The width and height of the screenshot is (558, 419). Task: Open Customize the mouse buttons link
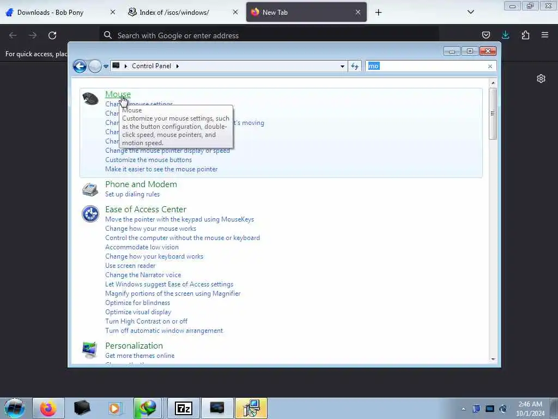[x=148, y=160]
